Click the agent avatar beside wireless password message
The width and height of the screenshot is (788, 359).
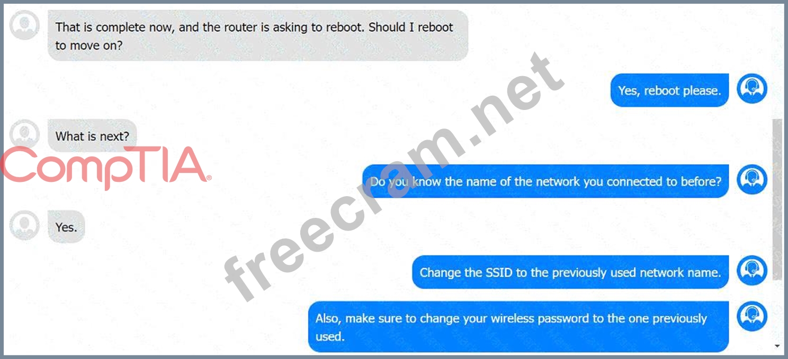(752, 316)
